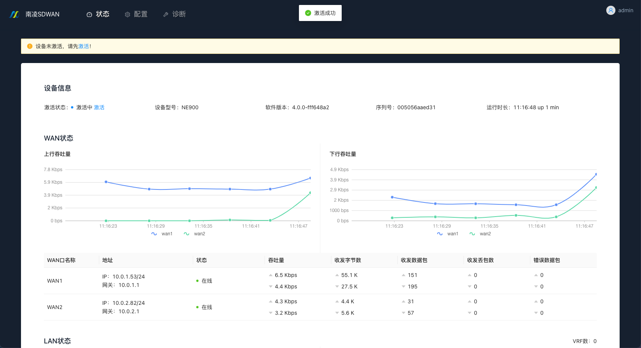Screen dimensions: 641x348
Task: Open the 诊断 tab
Action: click(x=174, y=14)
